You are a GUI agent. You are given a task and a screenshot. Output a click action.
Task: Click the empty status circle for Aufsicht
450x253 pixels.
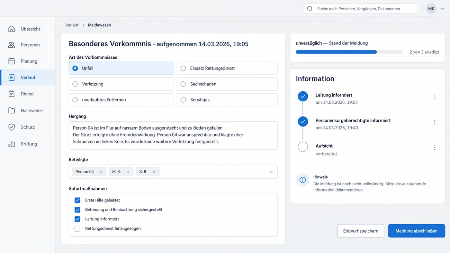pos(303,147)
